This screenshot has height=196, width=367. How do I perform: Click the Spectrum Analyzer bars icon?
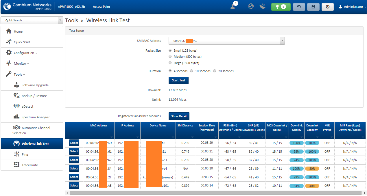pyautogui.click(x=16, y=117)
